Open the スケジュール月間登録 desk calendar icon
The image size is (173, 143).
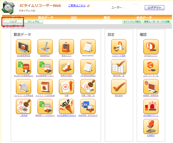coord(24,87)
